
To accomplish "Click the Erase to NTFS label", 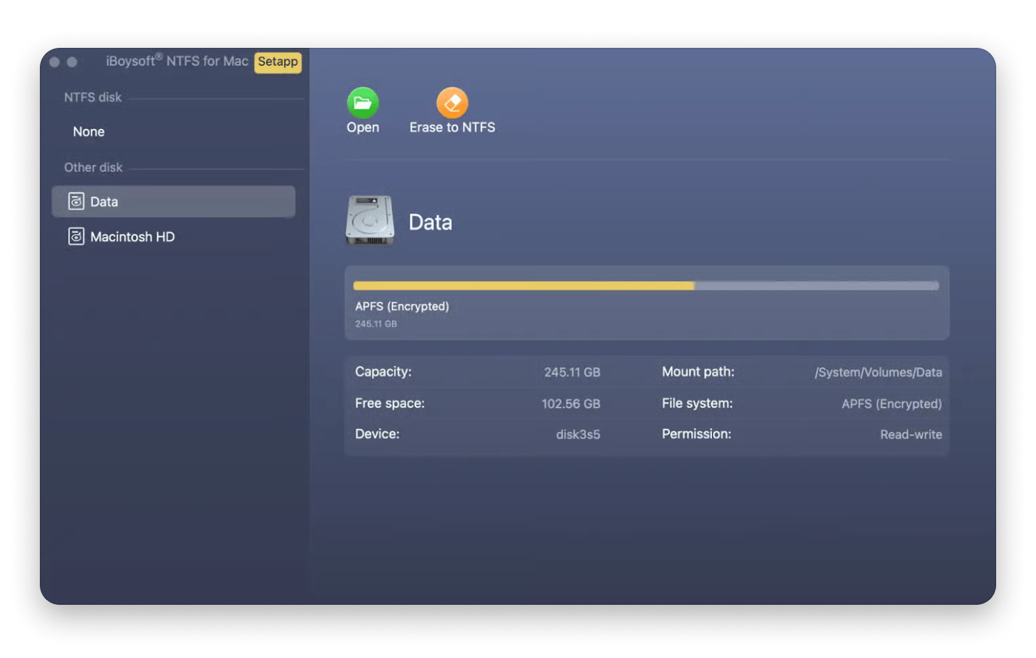I will [452, 128].
